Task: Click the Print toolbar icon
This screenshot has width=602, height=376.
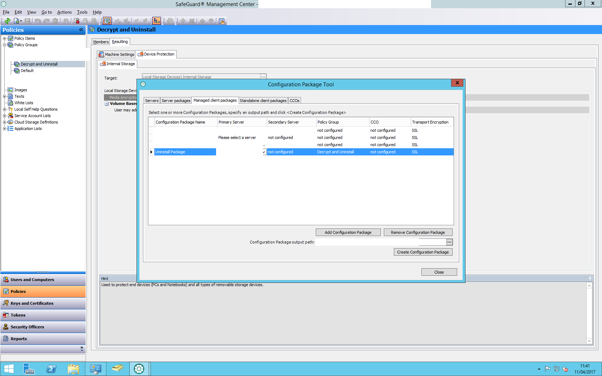Action: (85, 21)
